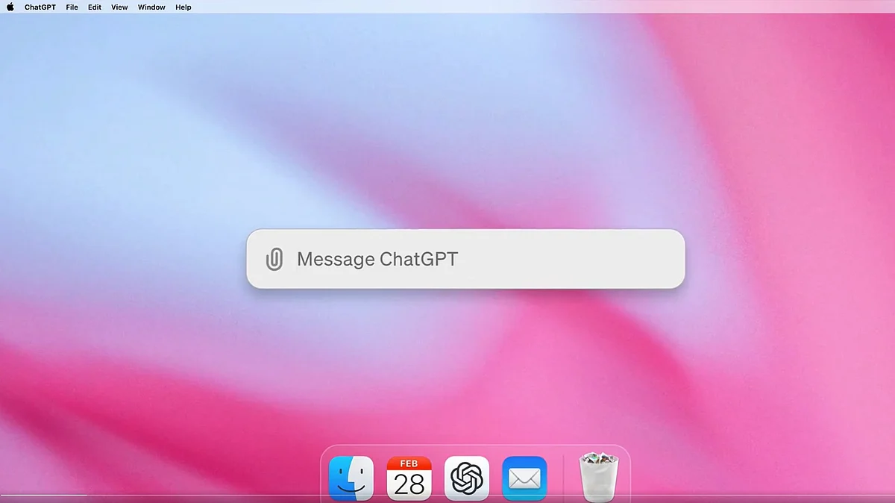Screen dimensions: 895x503
Task: Focus the Message ChatGPT input field
Action: coord(477,260)
